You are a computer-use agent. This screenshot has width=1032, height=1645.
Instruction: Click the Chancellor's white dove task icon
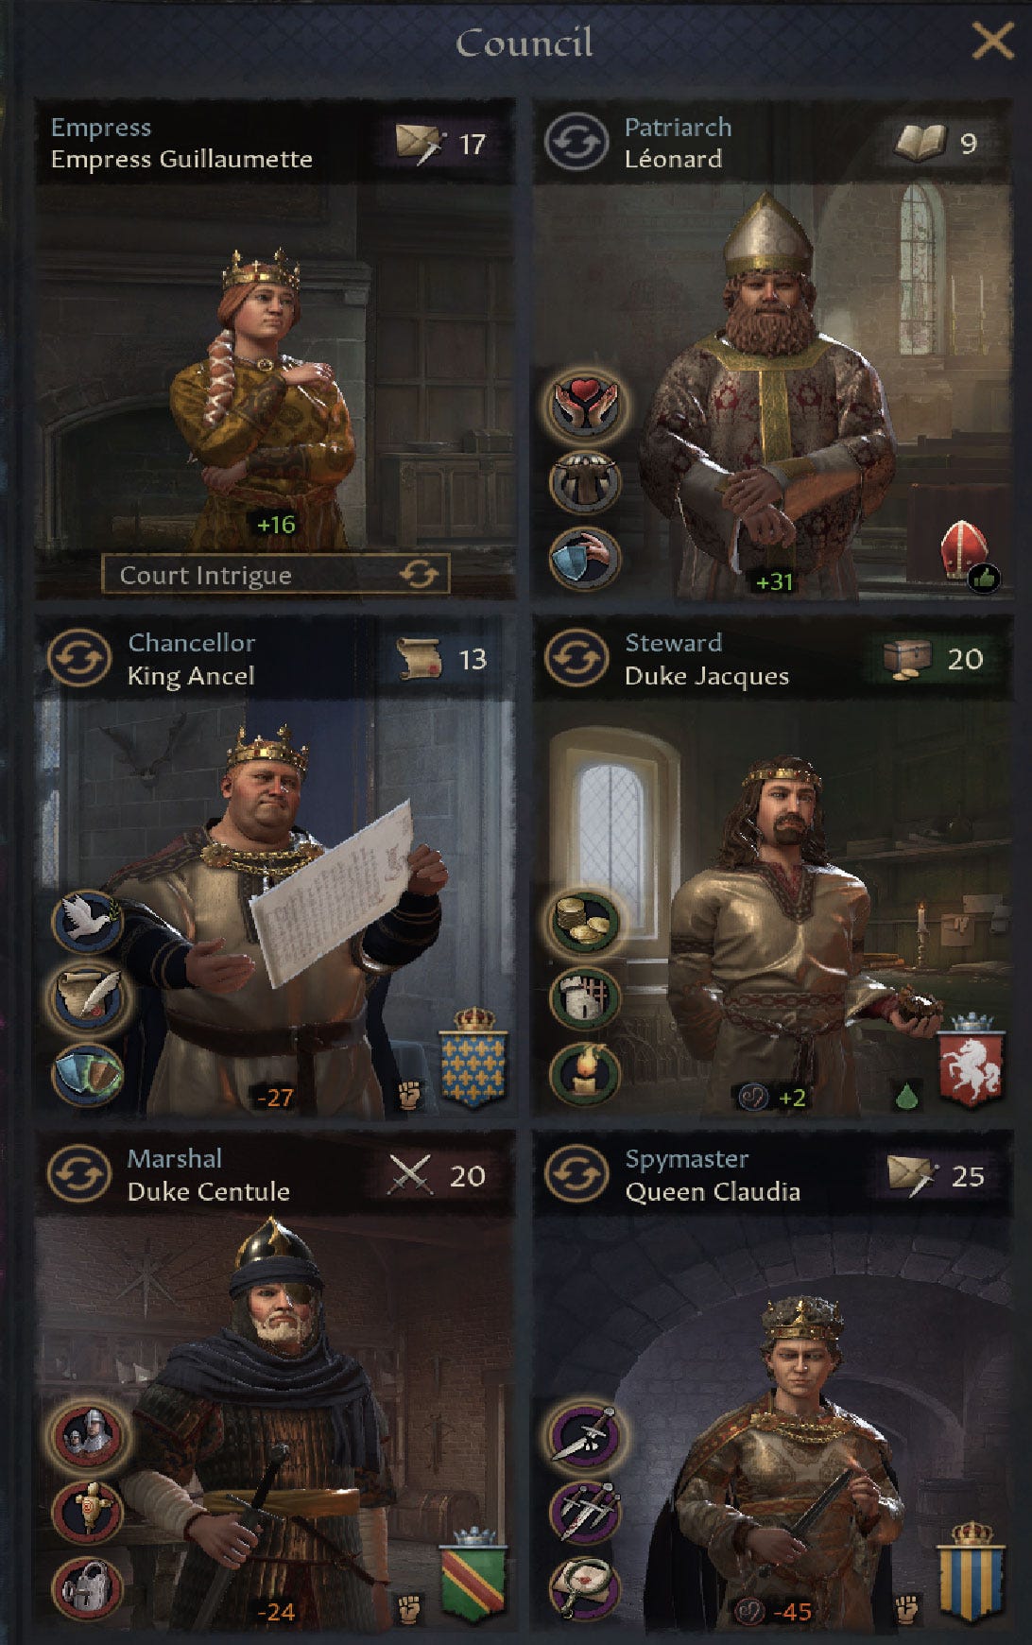point(87,923)
